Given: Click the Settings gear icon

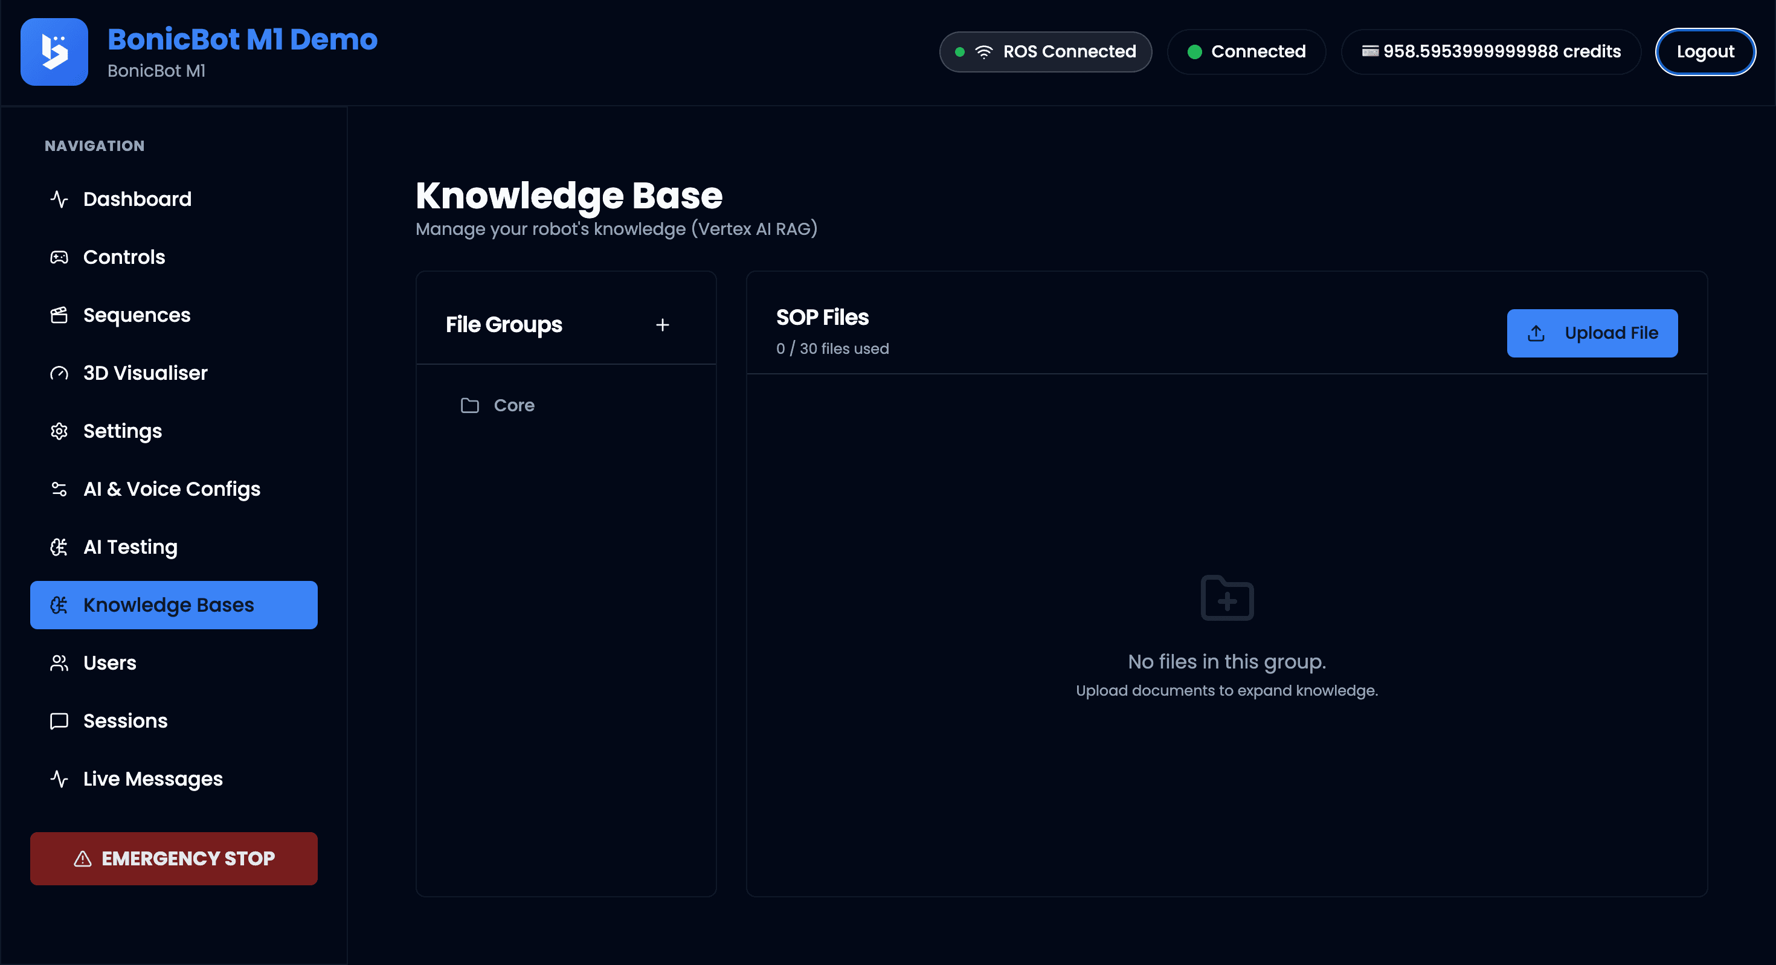Looking at the screenshot, I should (59, 431).
